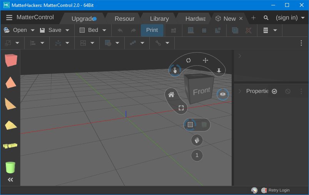Expand the top right panel chevron
The height and width of the screenshot is (195, 309).
(x=240, y=56)
